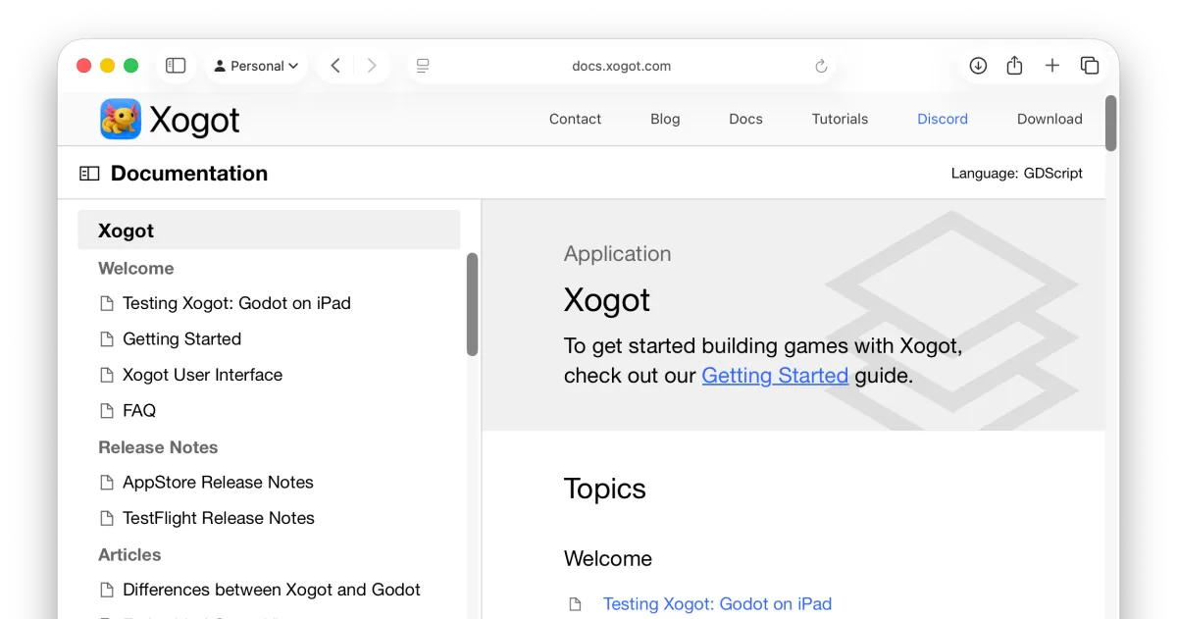This screenshot has height=619, width=1177.
Task: Reload the page using the refresh icon
Action: click(x=821, y=66)
